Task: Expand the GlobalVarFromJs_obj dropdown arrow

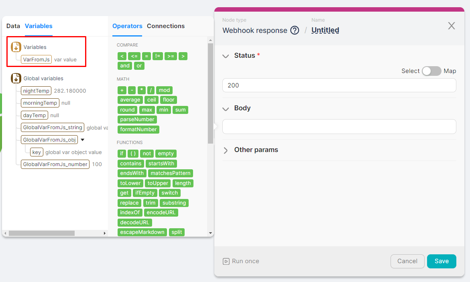Action: pos(82,140)
